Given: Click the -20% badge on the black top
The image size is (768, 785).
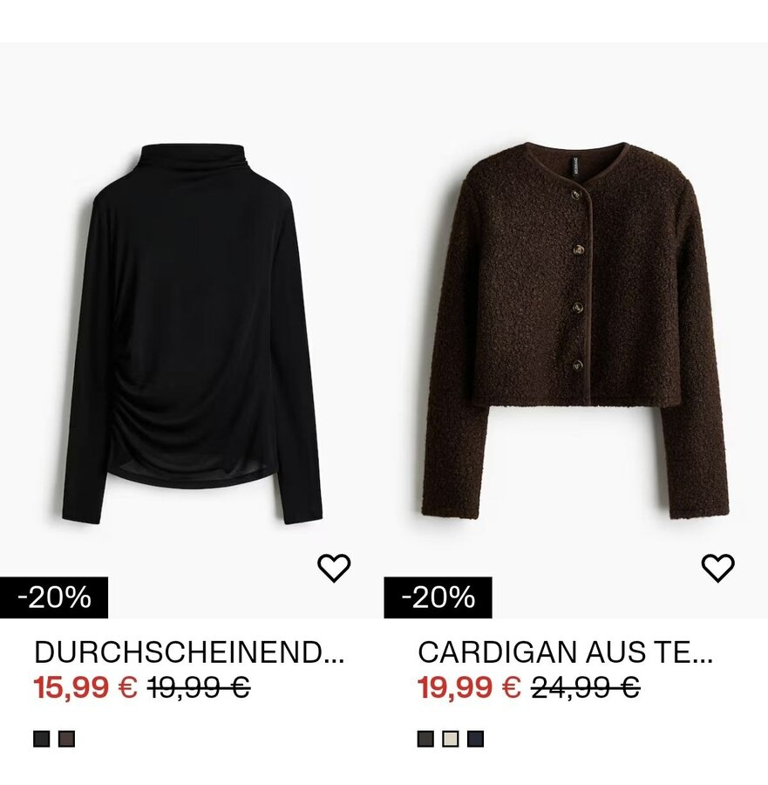Looking at the screenshot, I should coord(54,597).
